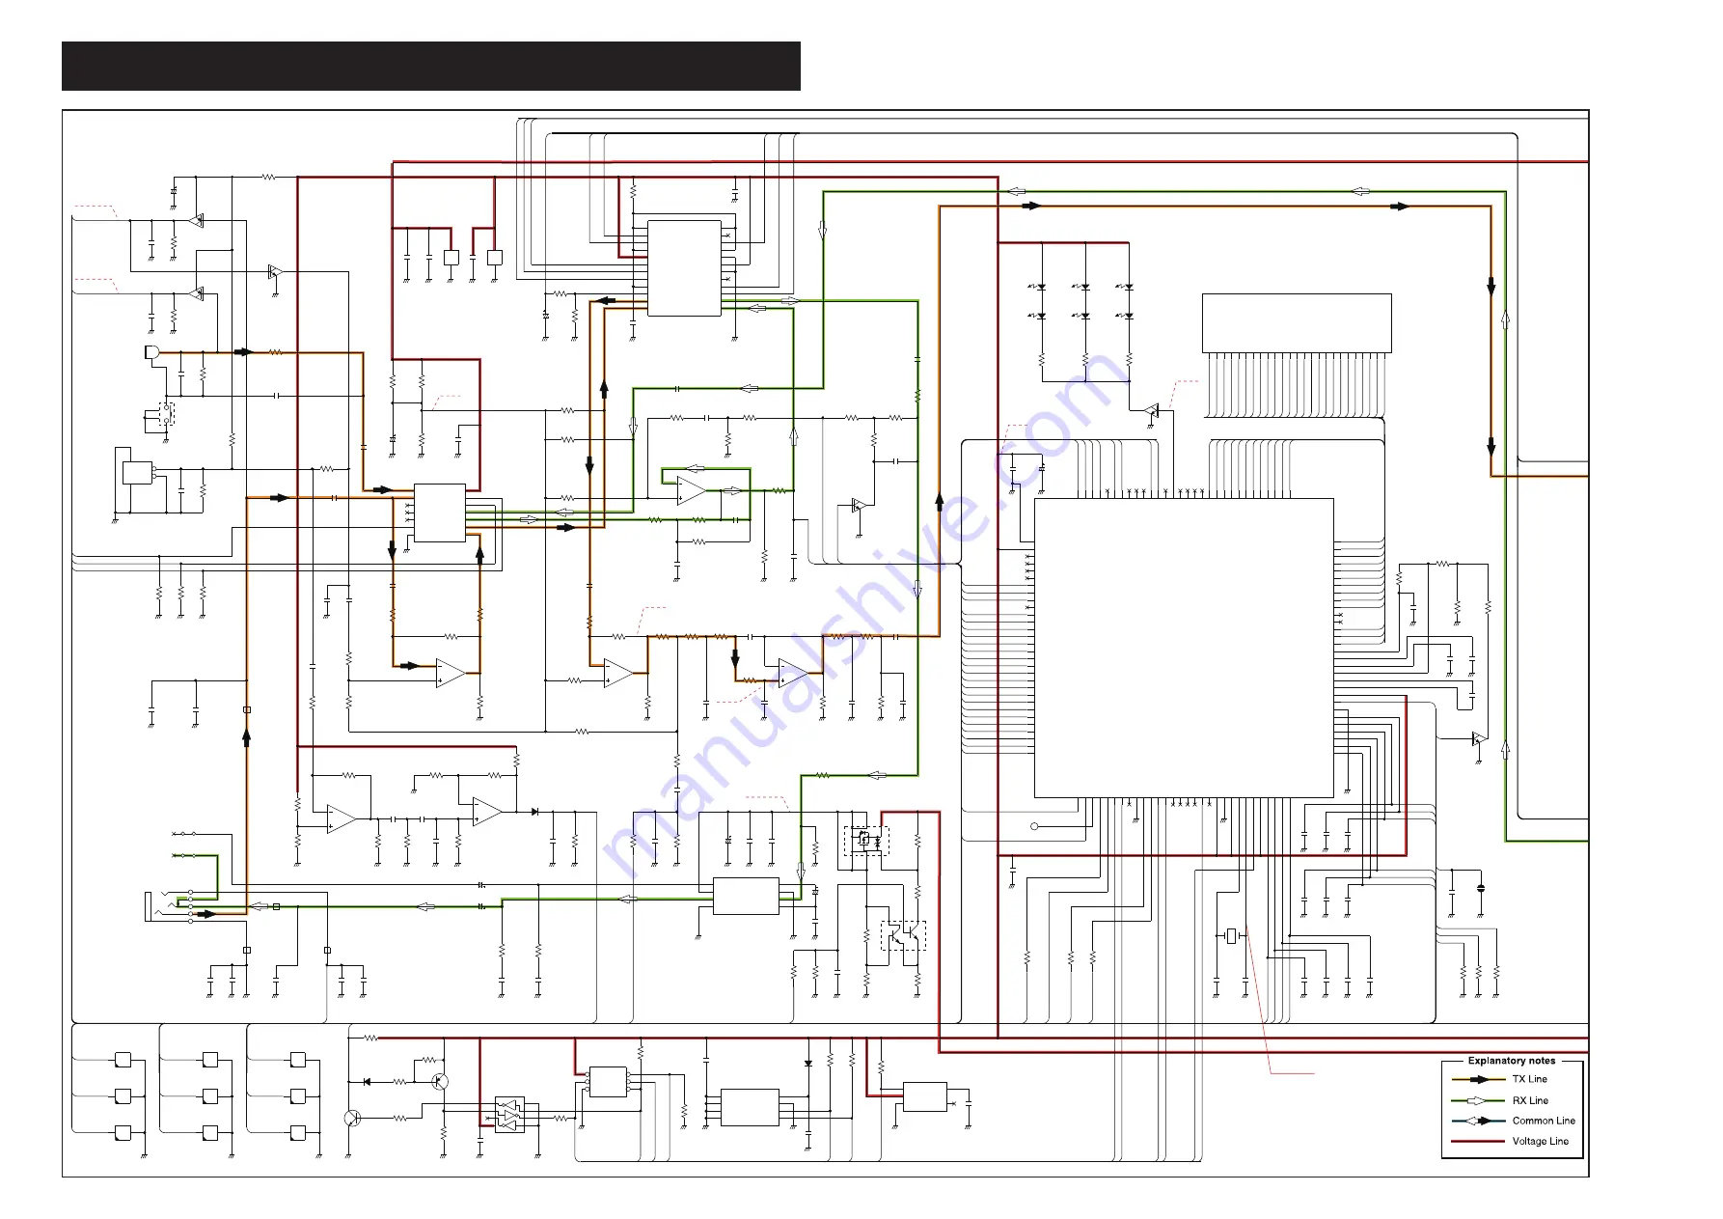Click the "TX Line" legend label
The width and height of the screenshot is (1723, 1219).
click(x=1530, y=1079)
